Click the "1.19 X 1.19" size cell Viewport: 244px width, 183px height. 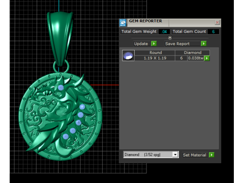[155, 58]
